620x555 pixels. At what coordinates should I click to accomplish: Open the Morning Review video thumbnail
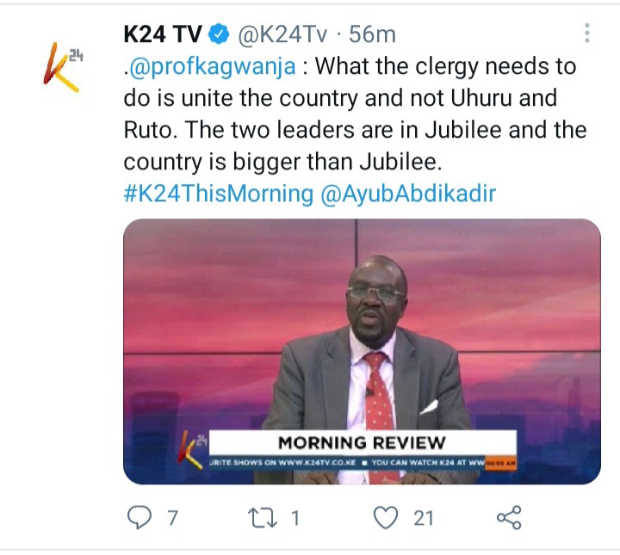click(362, 351)
